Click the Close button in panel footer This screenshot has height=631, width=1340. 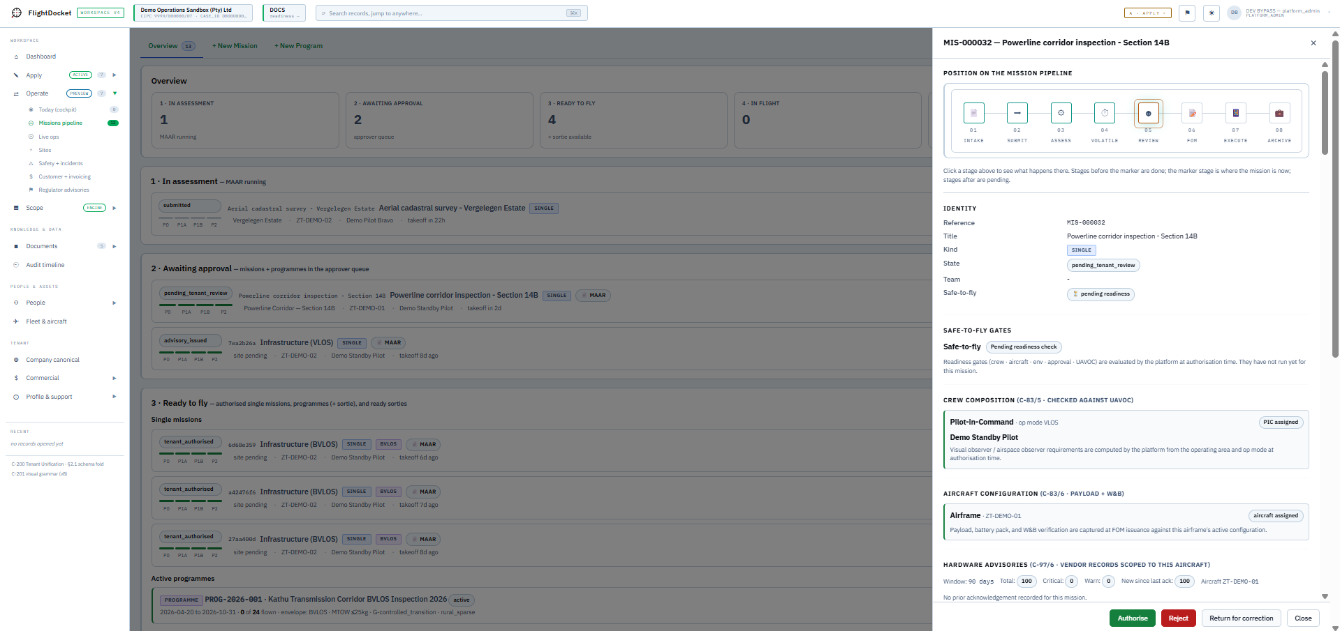tap(1303, 618)
